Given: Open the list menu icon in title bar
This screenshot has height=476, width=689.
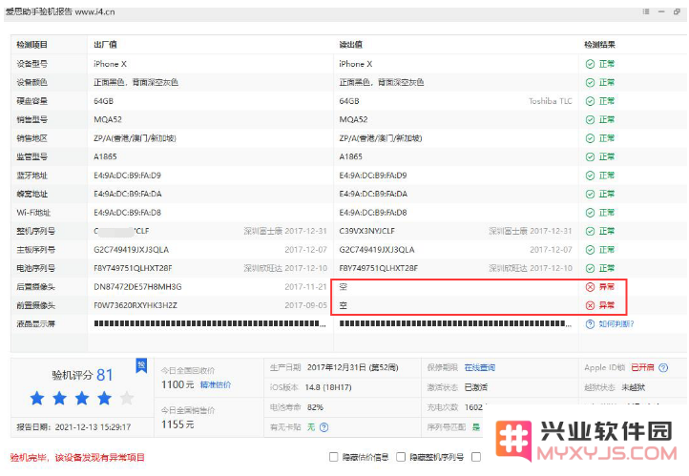Looking at the screenshot, I should [646, 11].
